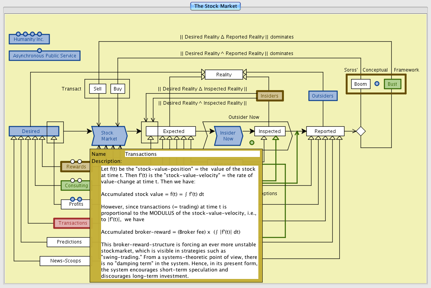Select the Boom state box
431x288 pixels.
click(361, 84)
